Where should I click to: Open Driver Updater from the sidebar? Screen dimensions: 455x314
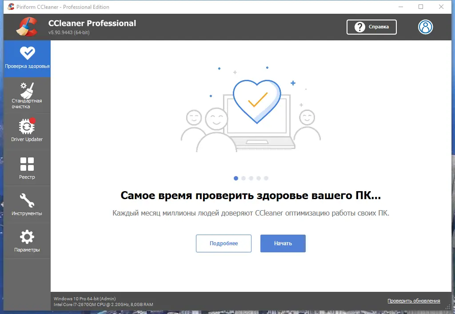pyautogui.click(x=27, y=129)
